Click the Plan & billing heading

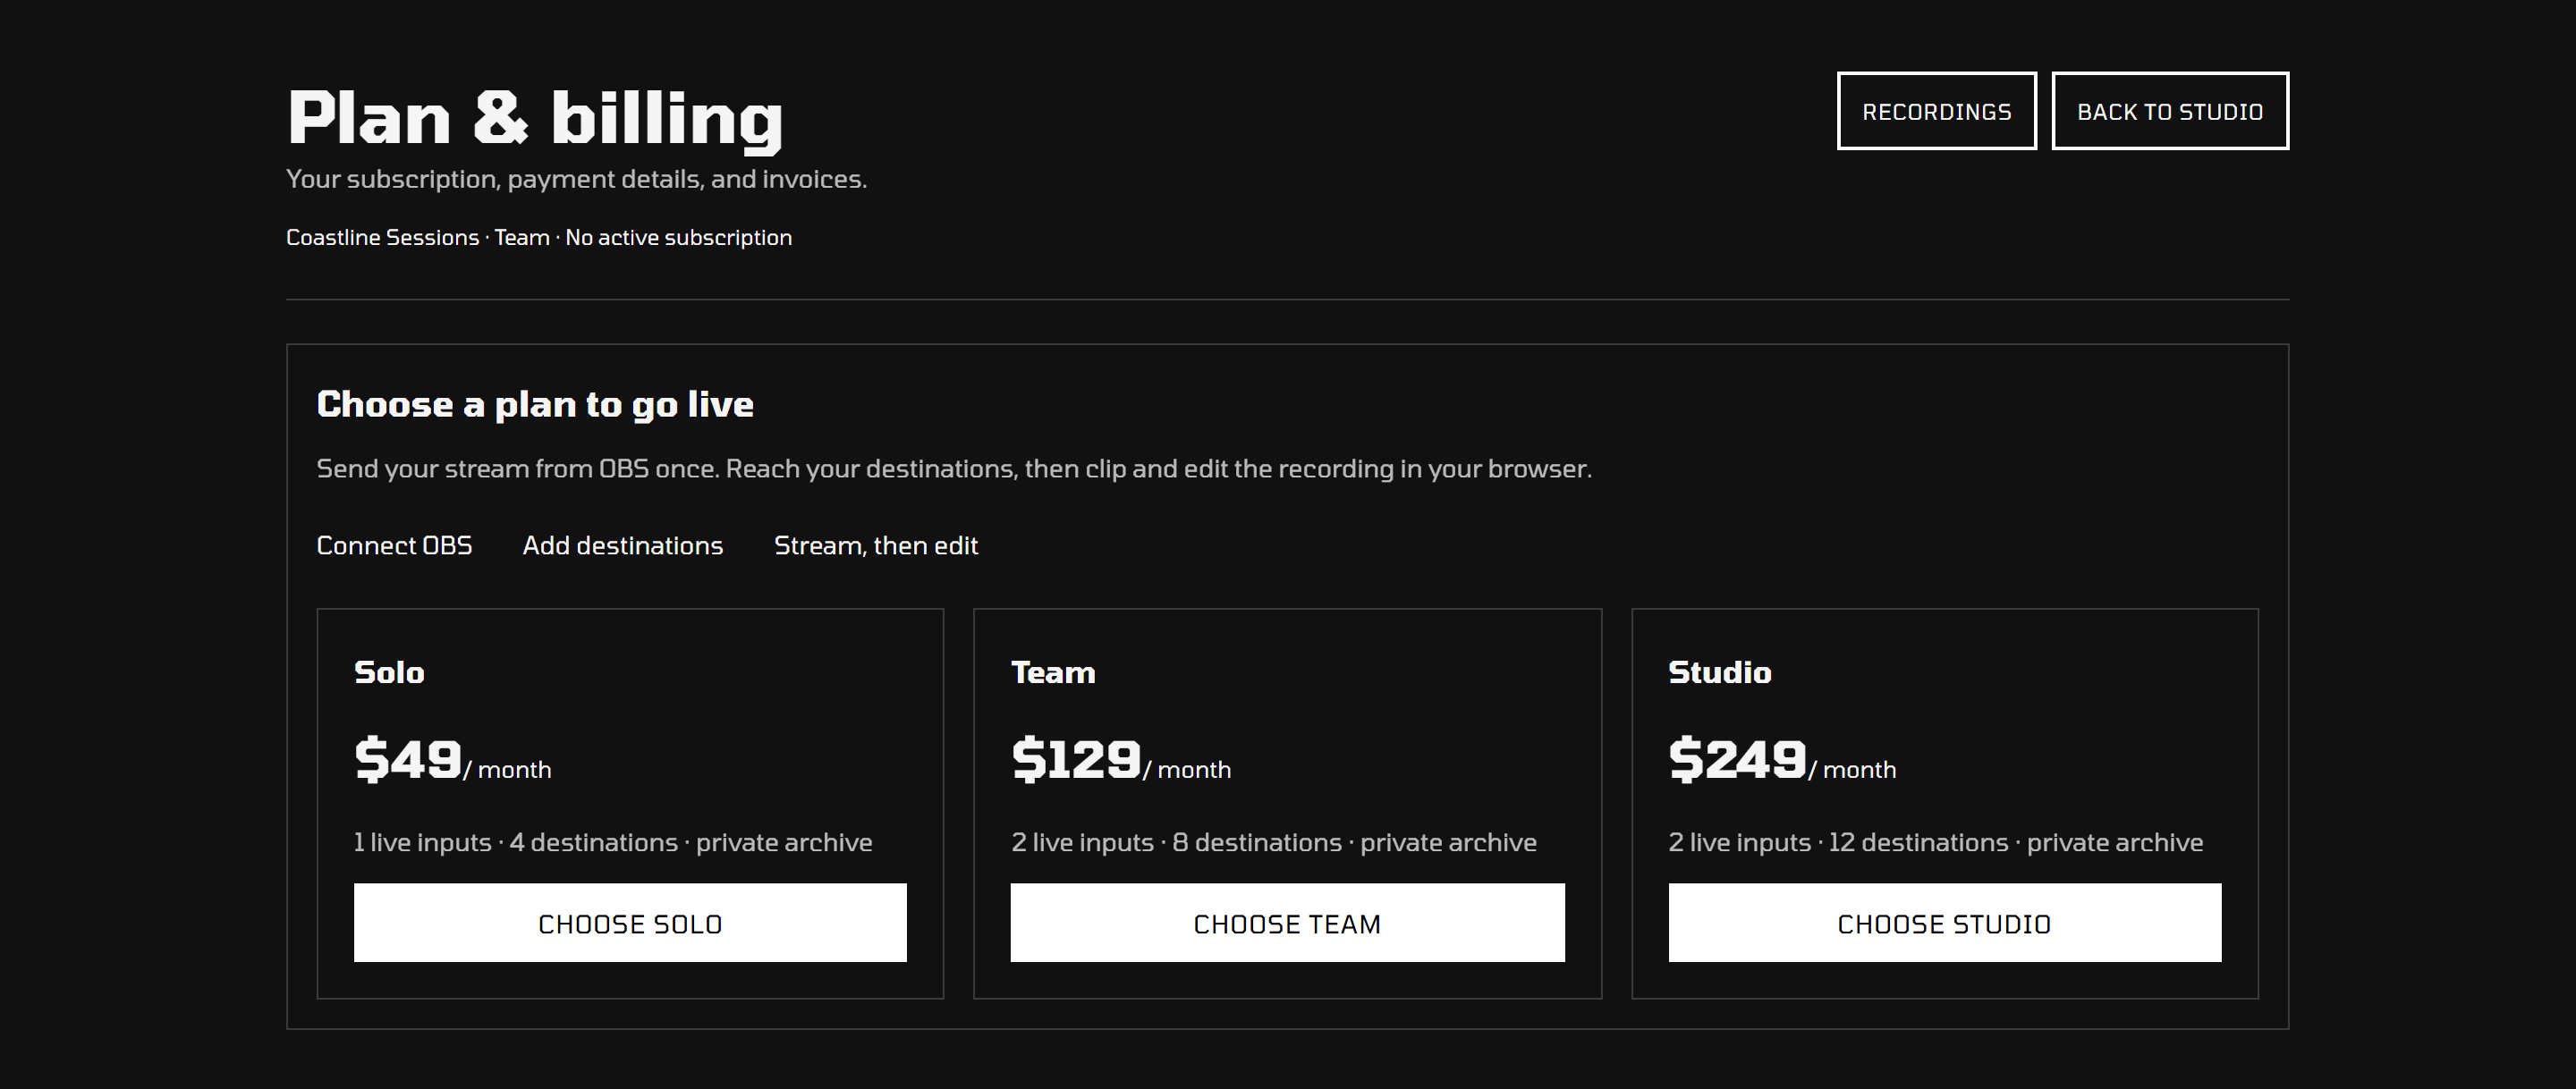pyautogui.click(x=535, y=119)
